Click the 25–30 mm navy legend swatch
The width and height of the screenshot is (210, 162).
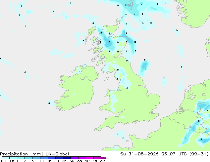(67, 158)
